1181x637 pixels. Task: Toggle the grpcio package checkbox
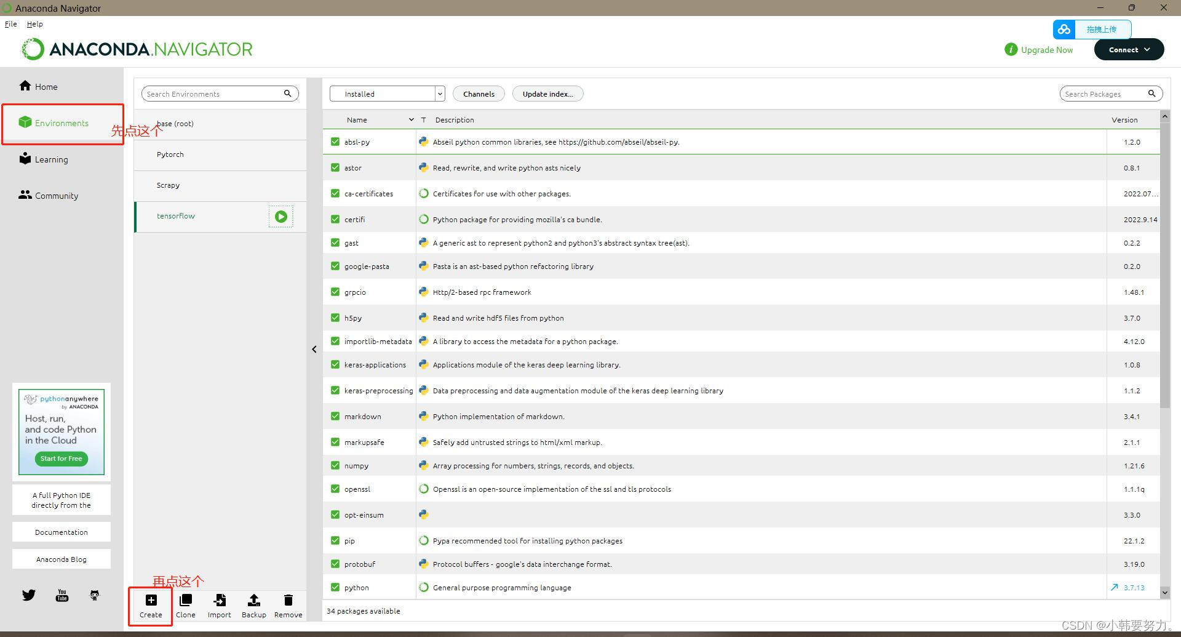tap(335, 292)
